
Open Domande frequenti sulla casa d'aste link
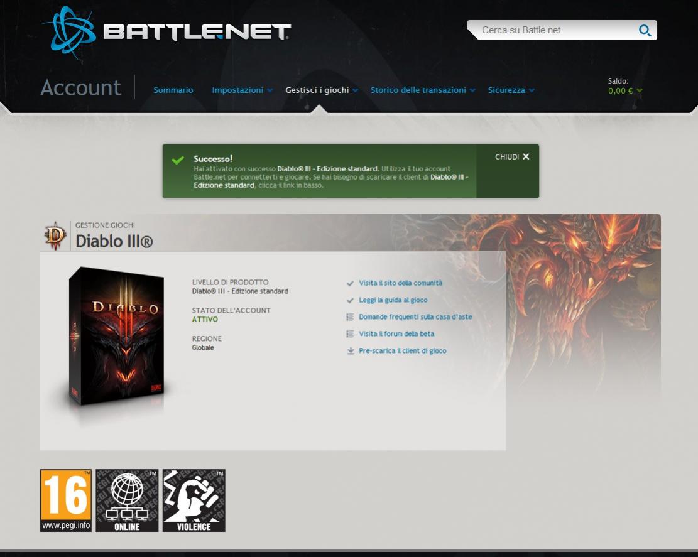tap(415, 316)
